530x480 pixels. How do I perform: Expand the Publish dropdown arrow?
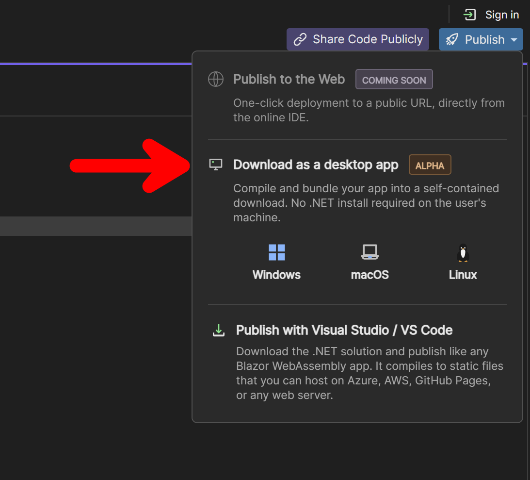514,40
